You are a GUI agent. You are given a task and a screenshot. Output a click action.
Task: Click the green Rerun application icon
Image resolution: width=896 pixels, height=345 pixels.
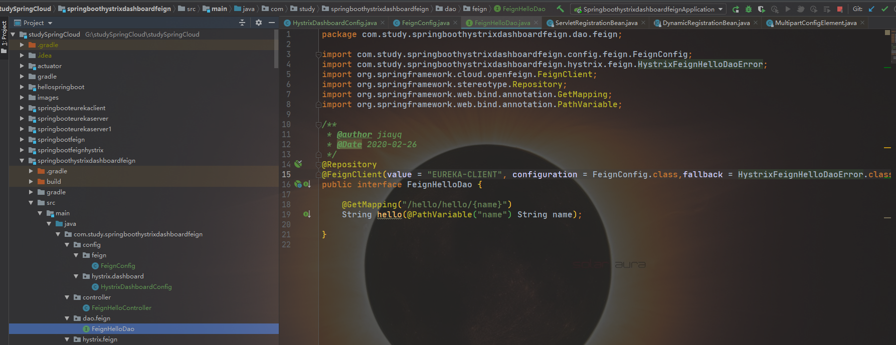(x=736, y=9)
